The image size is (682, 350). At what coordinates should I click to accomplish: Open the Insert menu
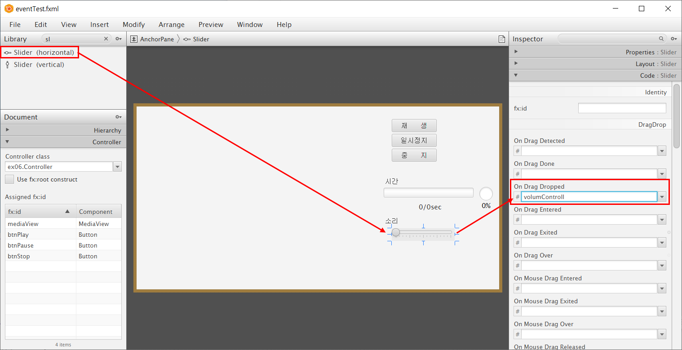pos(99,25)
